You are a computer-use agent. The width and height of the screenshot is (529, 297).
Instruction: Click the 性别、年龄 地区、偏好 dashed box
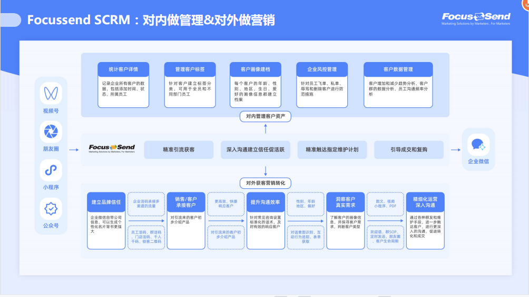(306, 204)
